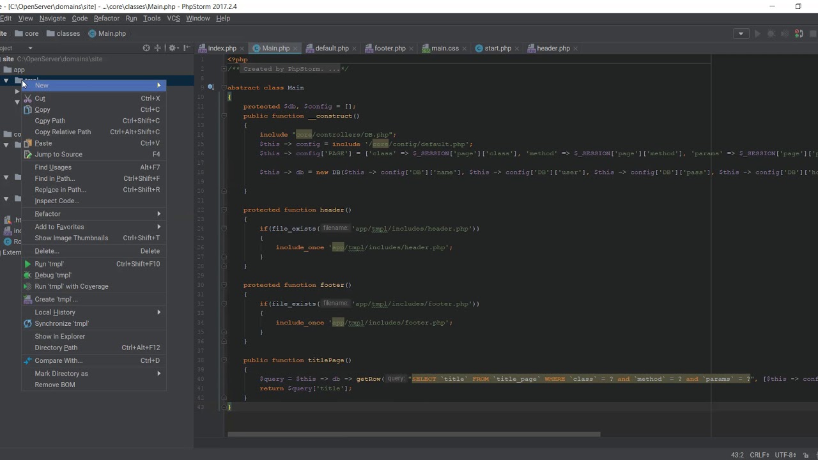This screenshot has width=818, height=460.
Task: Open the Project view type dropdown
Action: tap(30, 48)
